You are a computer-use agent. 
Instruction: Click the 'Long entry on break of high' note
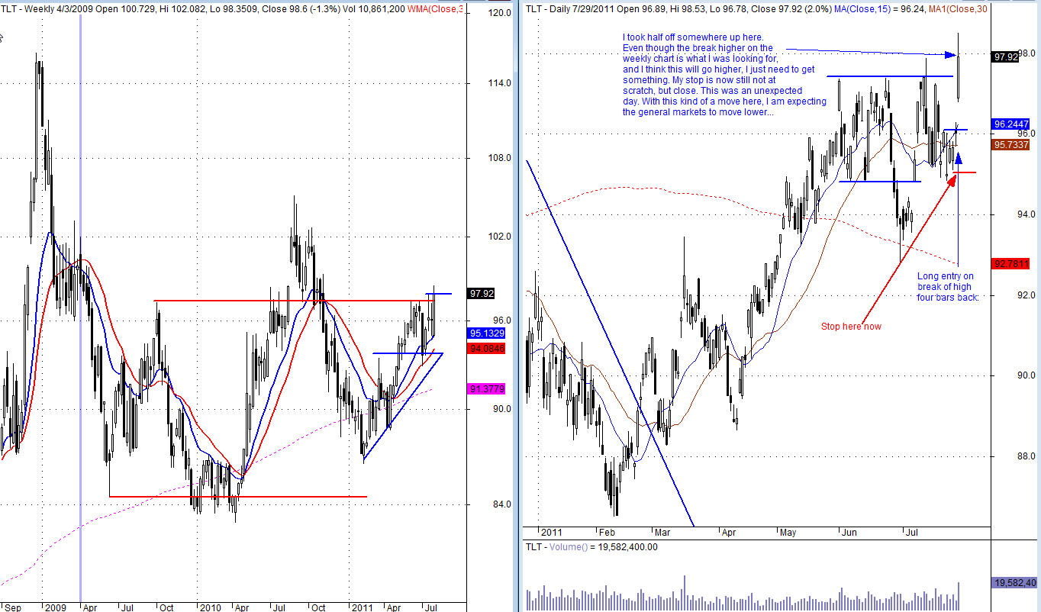pos(947,287)
